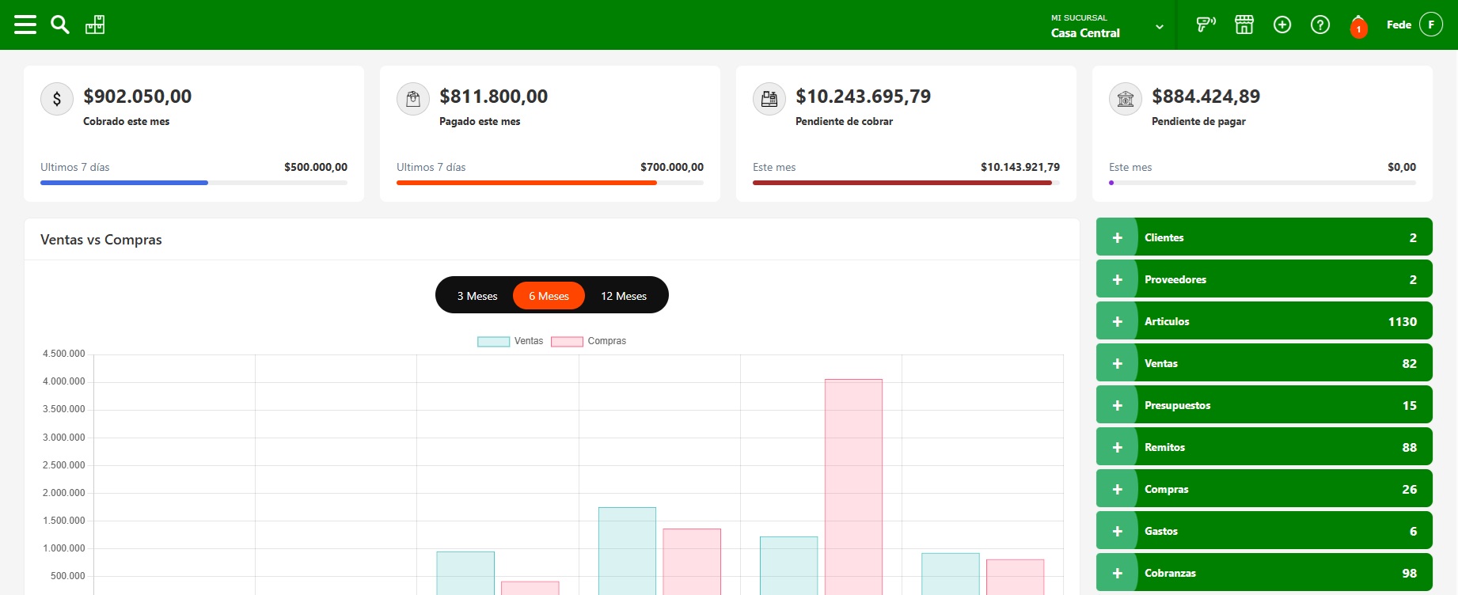Open notifications bell with badge 1

tap(1358, 26)
